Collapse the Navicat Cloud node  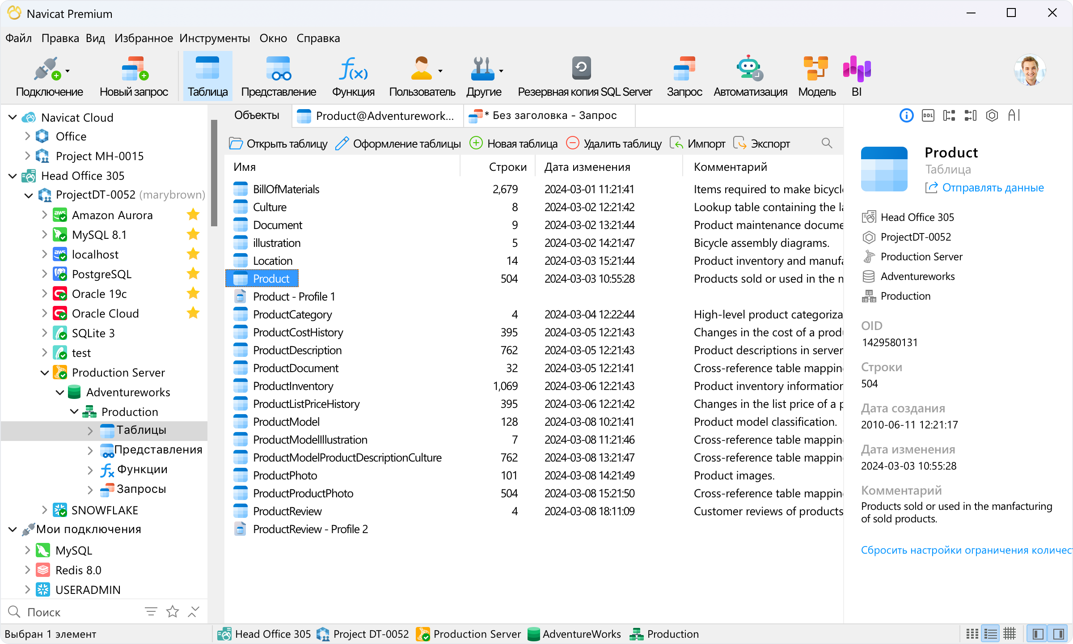(x=13, y=117)
